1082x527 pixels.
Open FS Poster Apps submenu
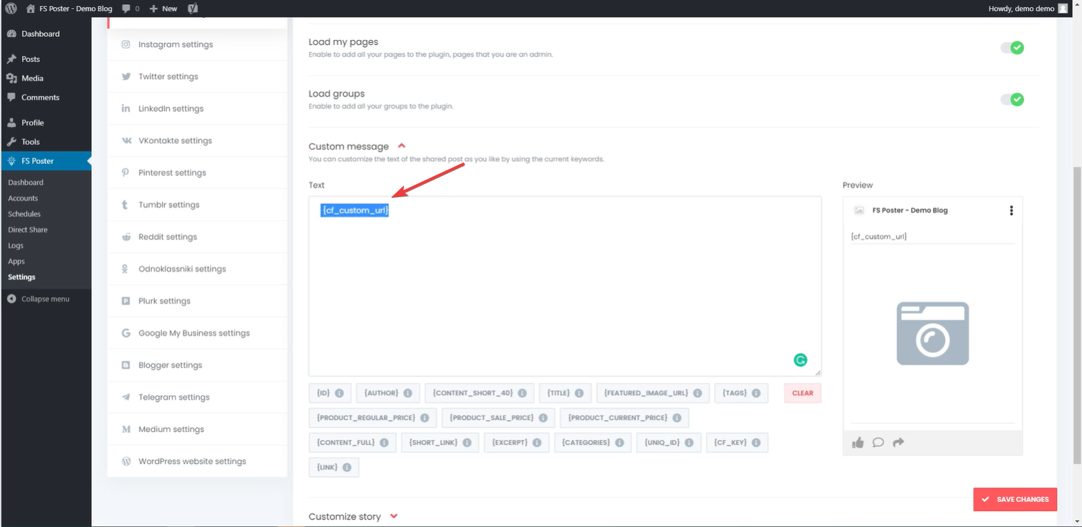coord(17,261)
